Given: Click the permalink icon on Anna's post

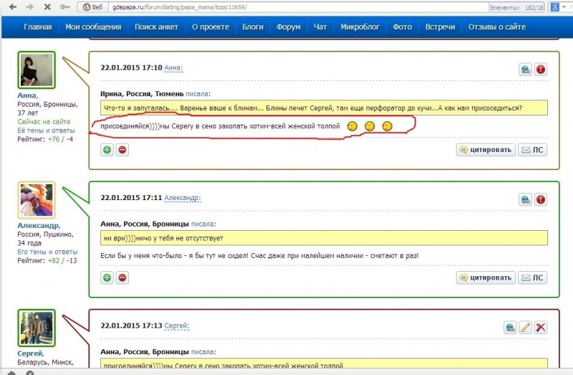Looking at the screenshot, I should (526, 70).
